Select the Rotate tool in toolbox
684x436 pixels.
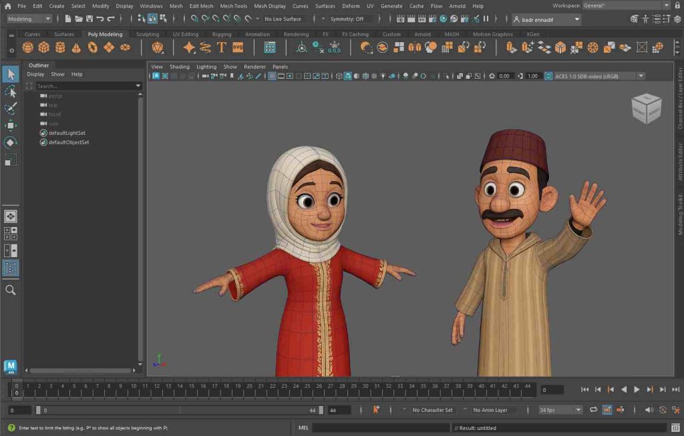tap(11, 143)
